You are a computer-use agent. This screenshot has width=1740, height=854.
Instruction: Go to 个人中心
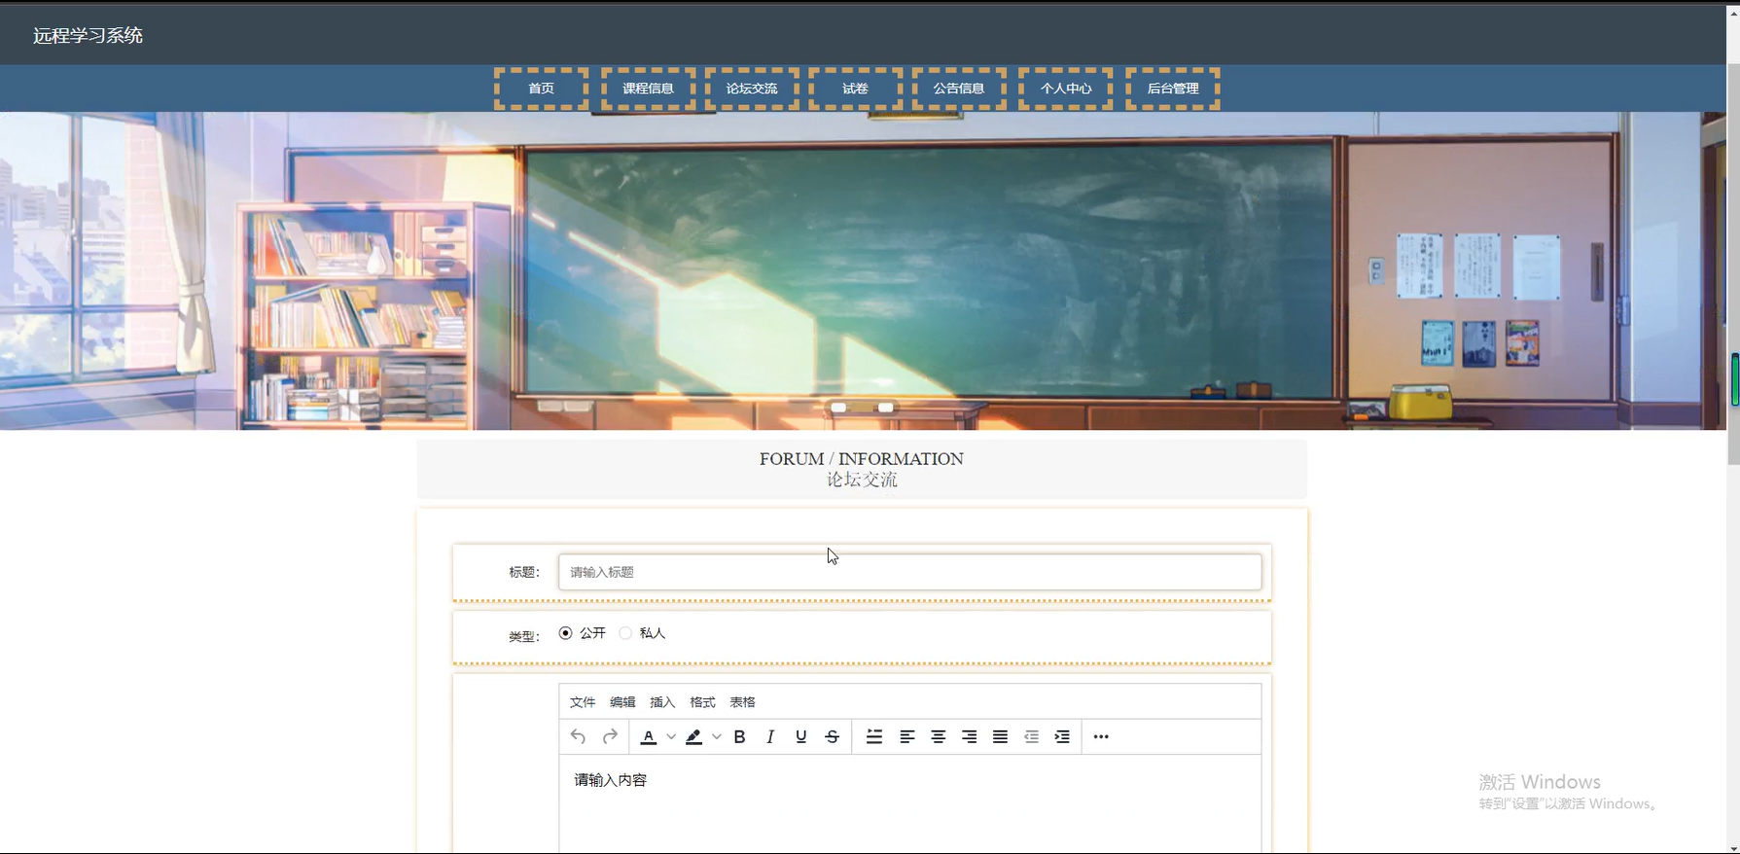[x=1066, y=89]
